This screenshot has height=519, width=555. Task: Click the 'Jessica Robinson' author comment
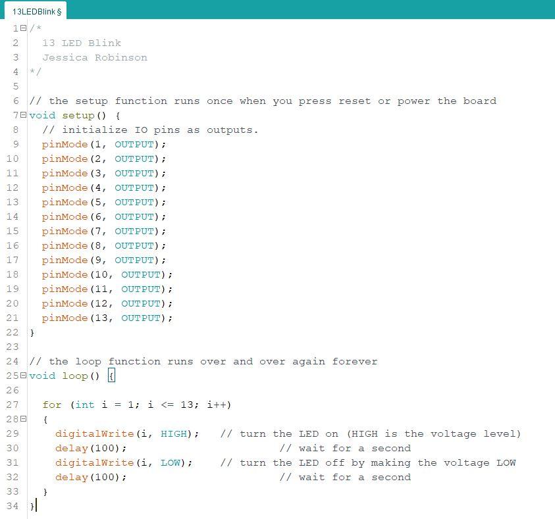point(95,57)
